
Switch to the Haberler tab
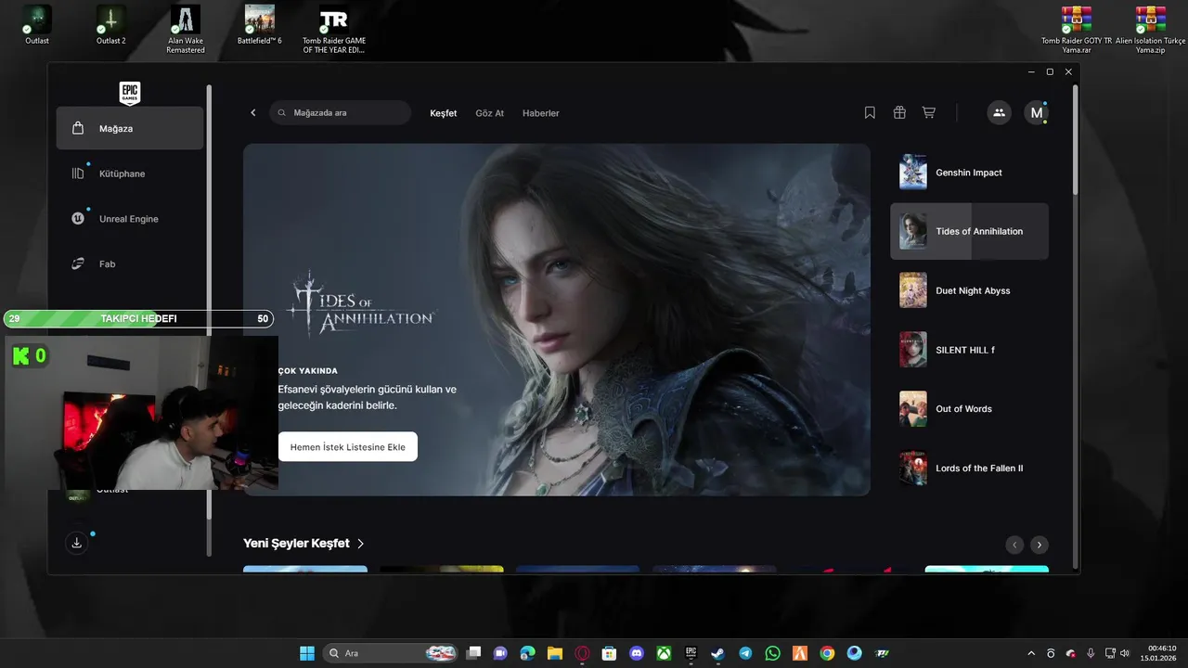point(541,113)
